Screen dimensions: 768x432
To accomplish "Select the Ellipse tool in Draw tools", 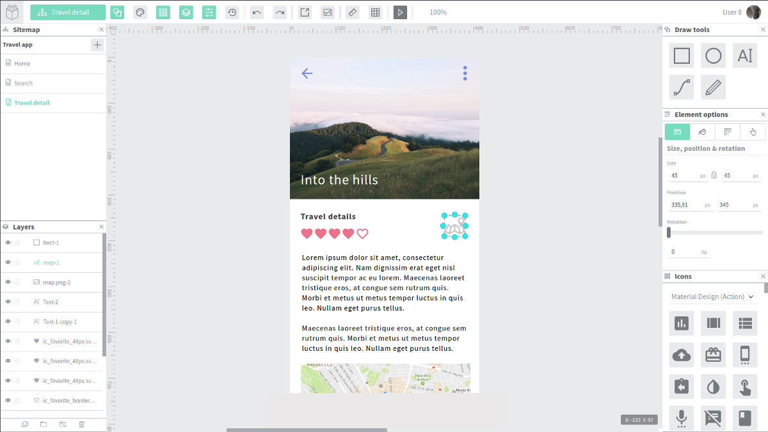I will pyautogui.click(x=713, y=56).
